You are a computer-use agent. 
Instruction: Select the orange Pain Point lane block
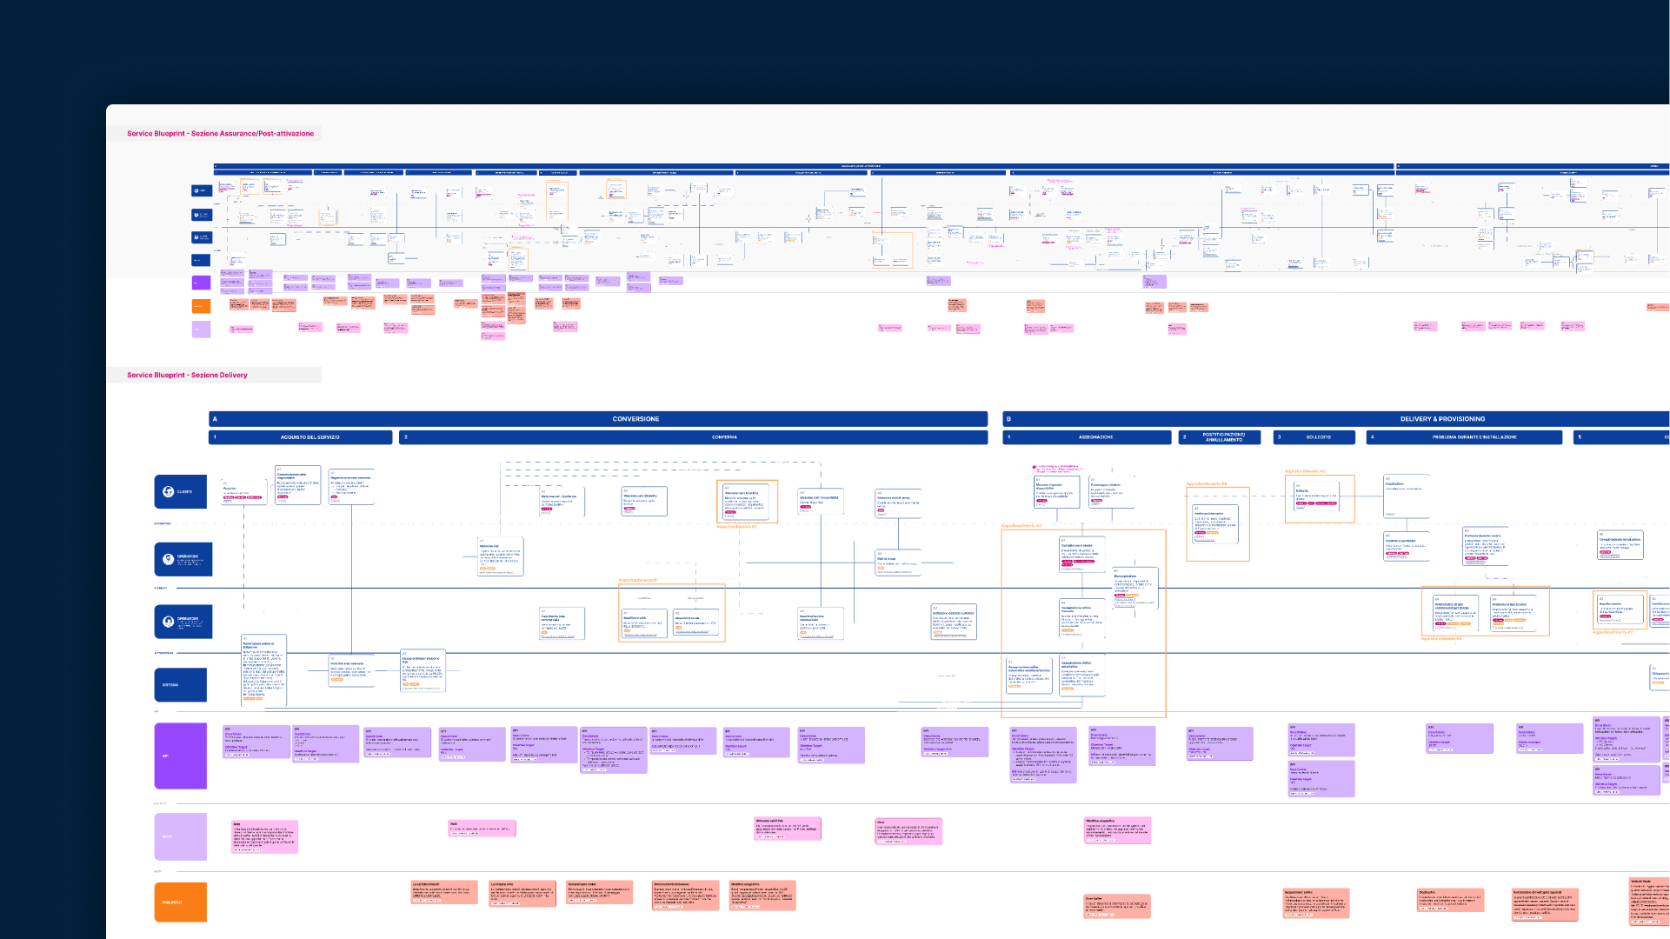[x=181, y=902]
